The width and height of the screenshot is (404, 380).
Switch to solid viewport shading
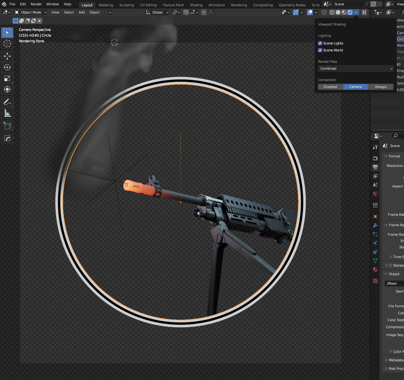[x=338, y=12]
